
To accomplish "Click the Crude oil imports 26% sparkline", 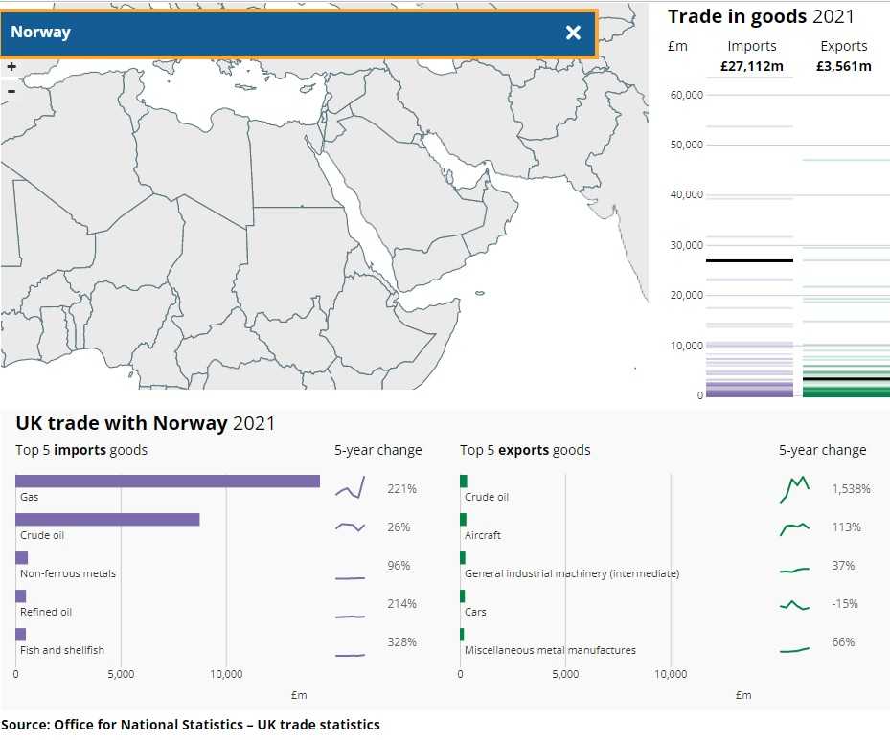I will coord(351,527).
